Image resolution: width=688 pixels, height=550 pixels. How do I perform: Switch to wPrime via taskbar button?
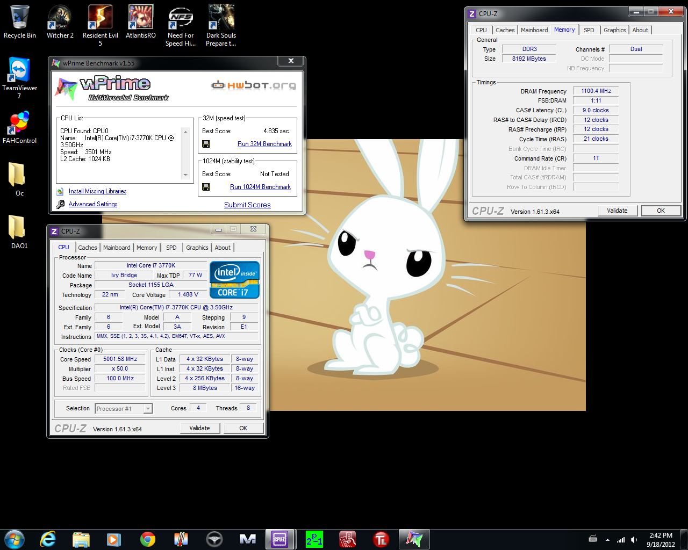tap(414, 539)
